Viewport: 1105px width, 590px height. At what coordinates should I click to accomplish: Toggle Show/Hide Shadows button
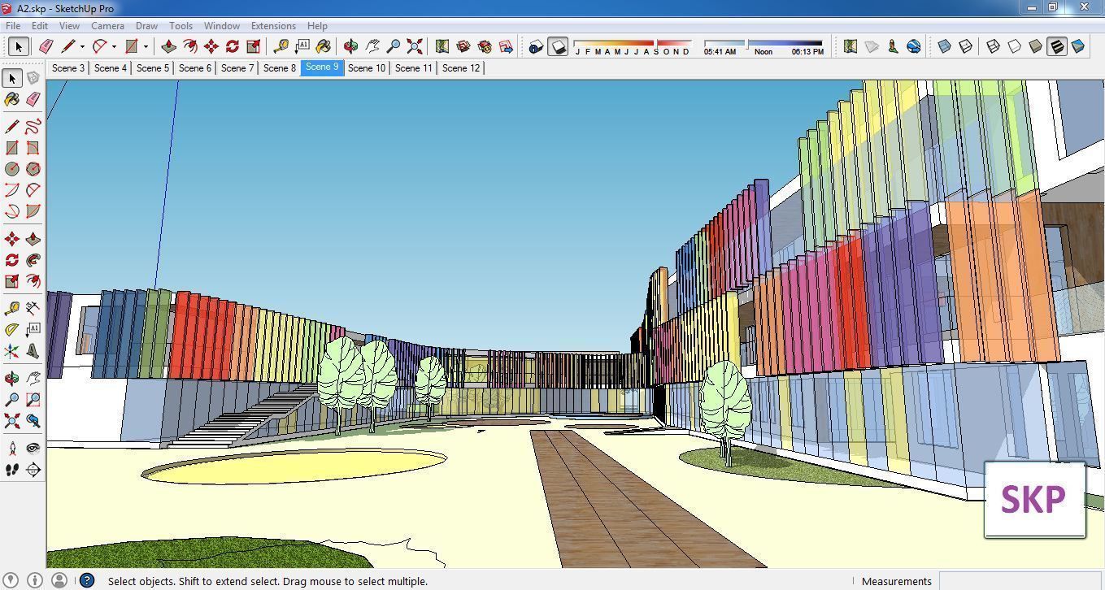(558, 47)
